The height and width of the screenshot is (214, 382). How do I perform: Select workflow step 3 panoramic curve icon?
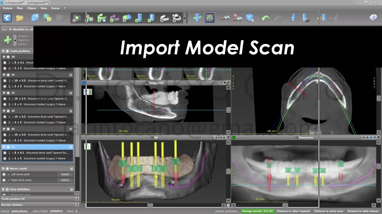point(101,18)
